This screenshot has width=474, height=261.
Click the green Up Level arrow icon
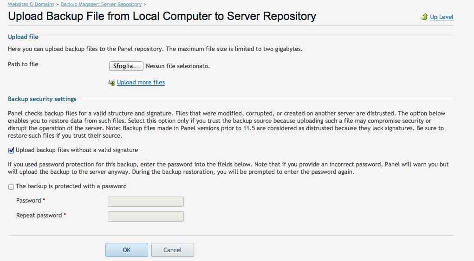coord(424,17)
